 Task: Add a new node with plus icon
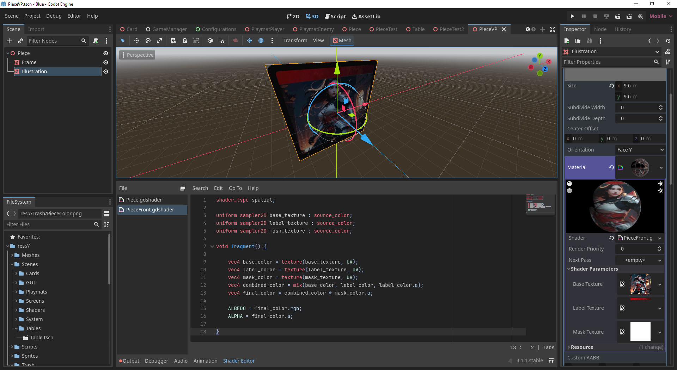pyautogui.click(x=9, y=41)
